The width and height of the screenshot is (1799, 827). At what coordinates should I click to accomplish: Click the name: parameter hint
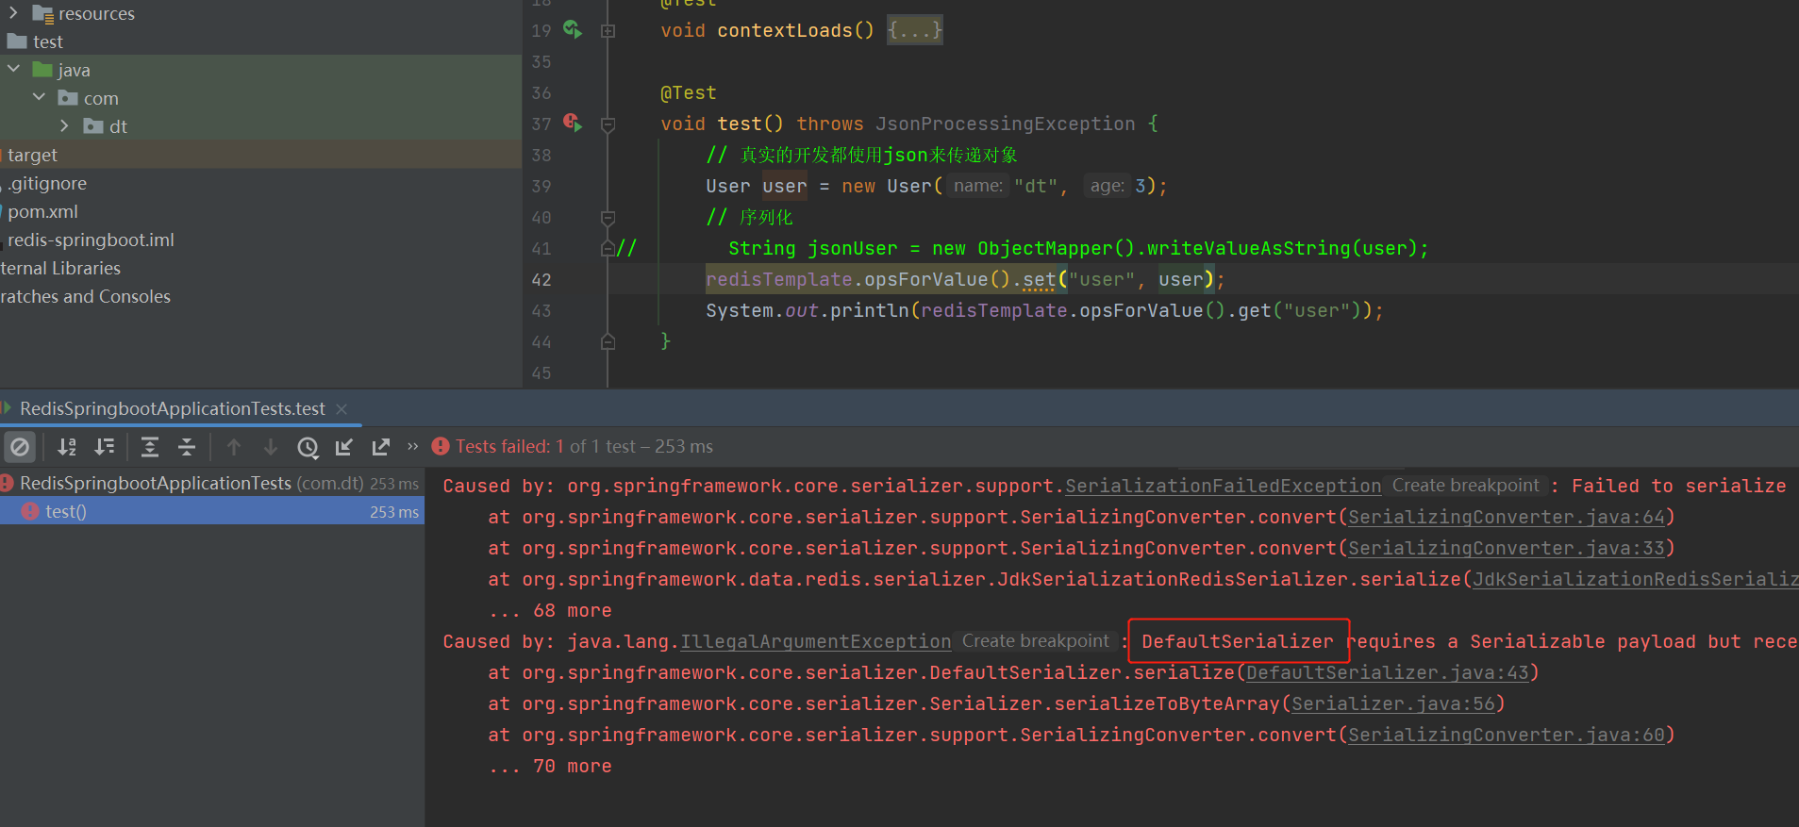tap(978, 186)
